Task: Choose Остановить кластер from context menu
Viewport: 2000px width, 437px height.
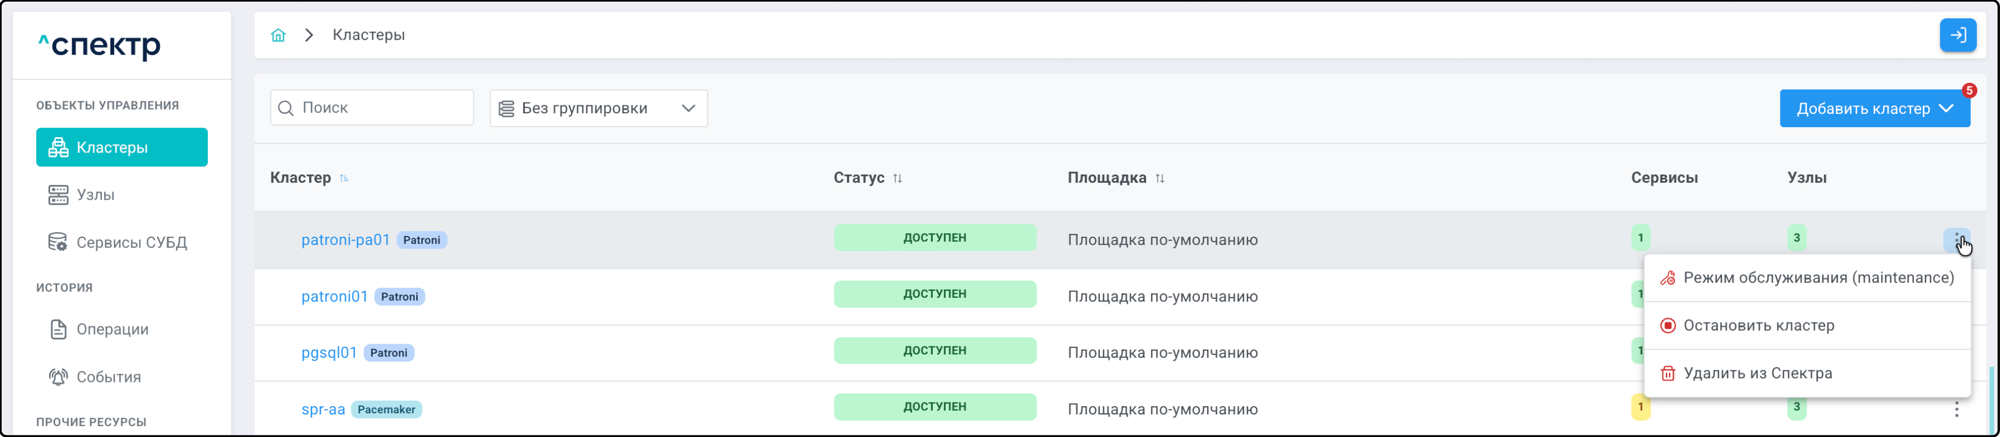Action: click(1758, 325)
